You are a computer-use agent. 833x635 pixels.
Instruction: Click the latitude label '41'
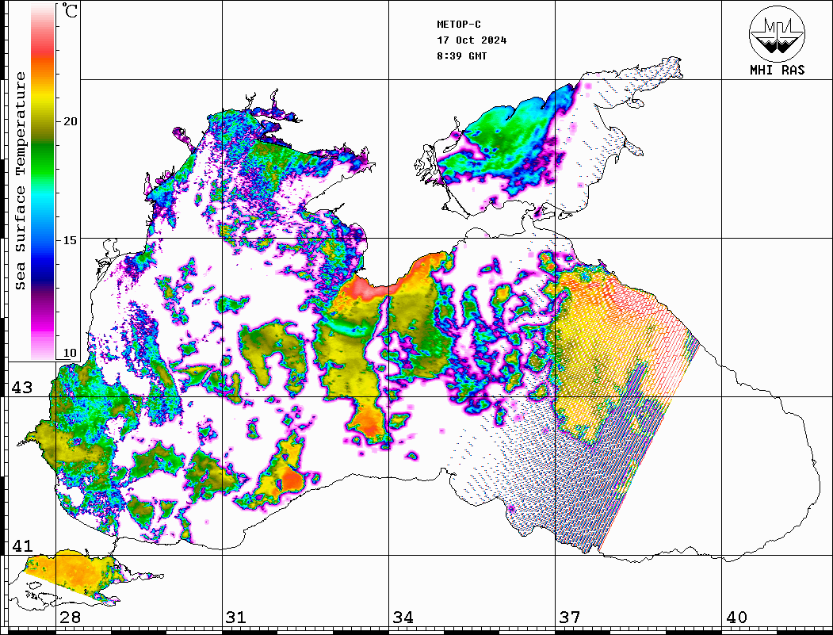(x=21, y=546)
